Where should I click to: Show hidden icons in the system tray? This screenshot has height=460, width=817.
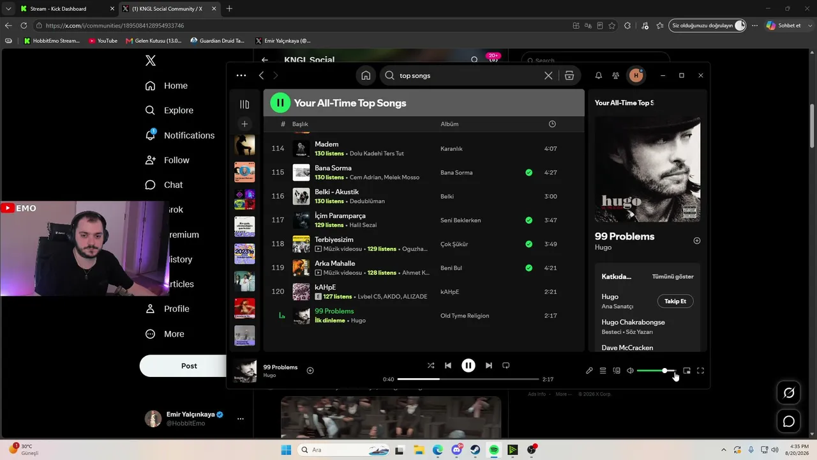coord(724,450)
